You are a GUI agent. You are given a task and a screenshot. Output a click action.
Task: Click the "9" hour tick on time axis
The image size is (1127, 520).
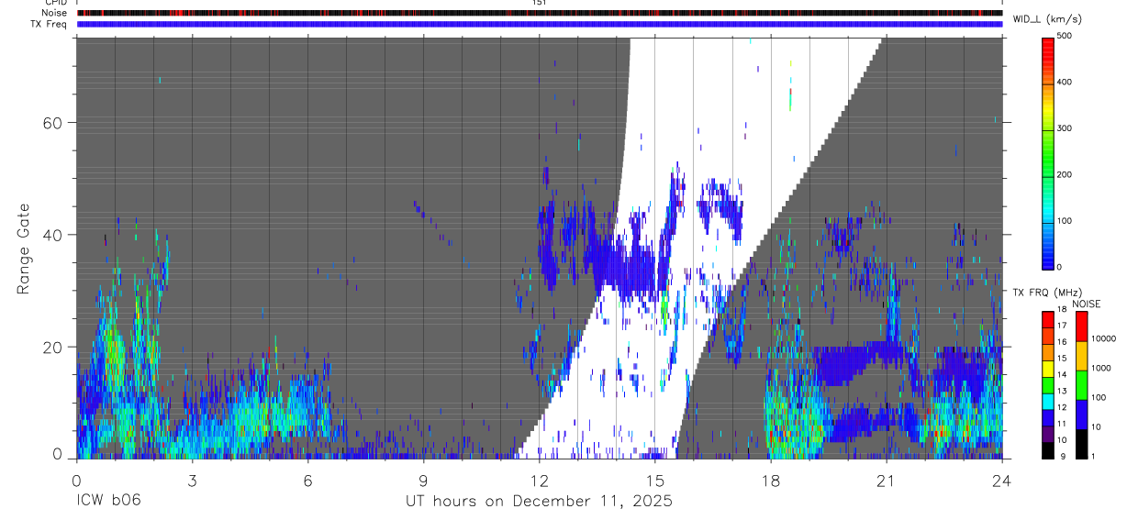[x=423, y=480]
